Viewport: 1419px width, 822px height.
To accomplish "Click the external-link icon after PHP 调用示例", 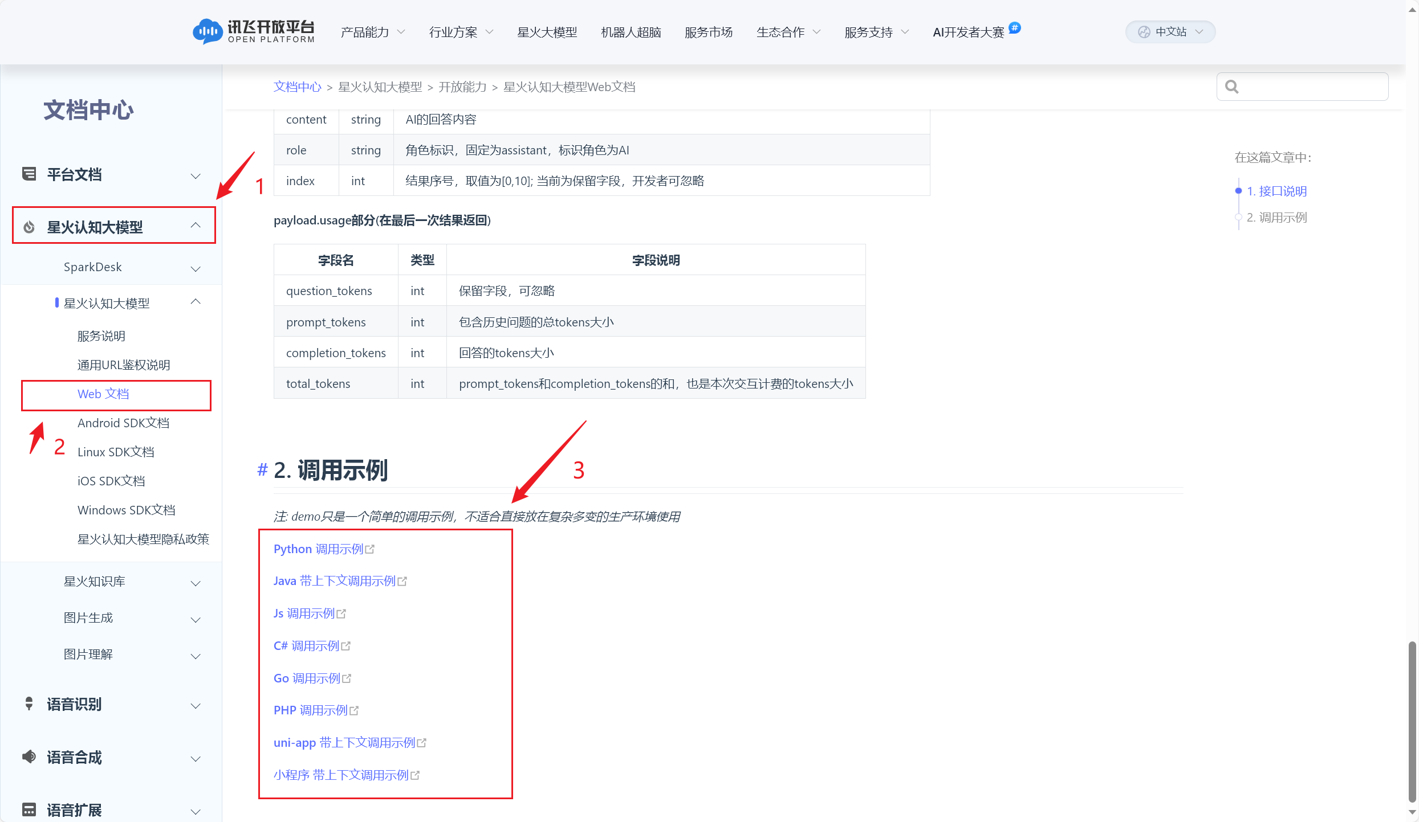I will coord(354,710).
